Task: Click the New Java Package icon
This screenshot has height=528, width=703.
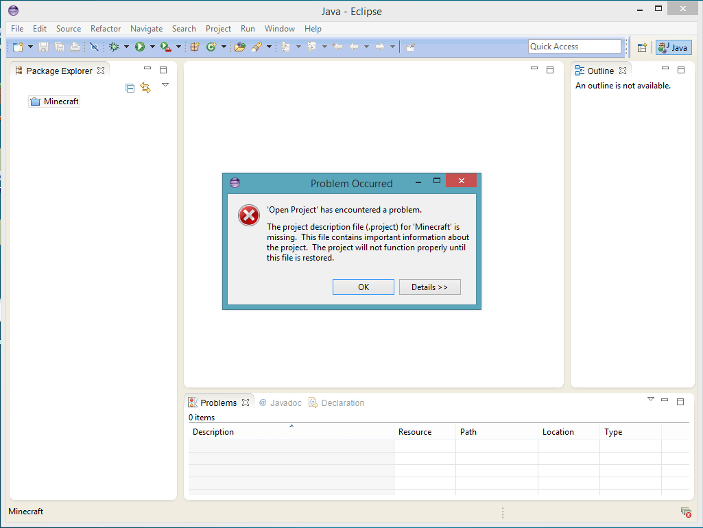Action: click(195, 47)
